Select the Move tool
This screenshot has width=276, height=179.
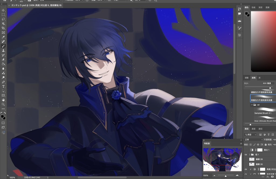3,10
